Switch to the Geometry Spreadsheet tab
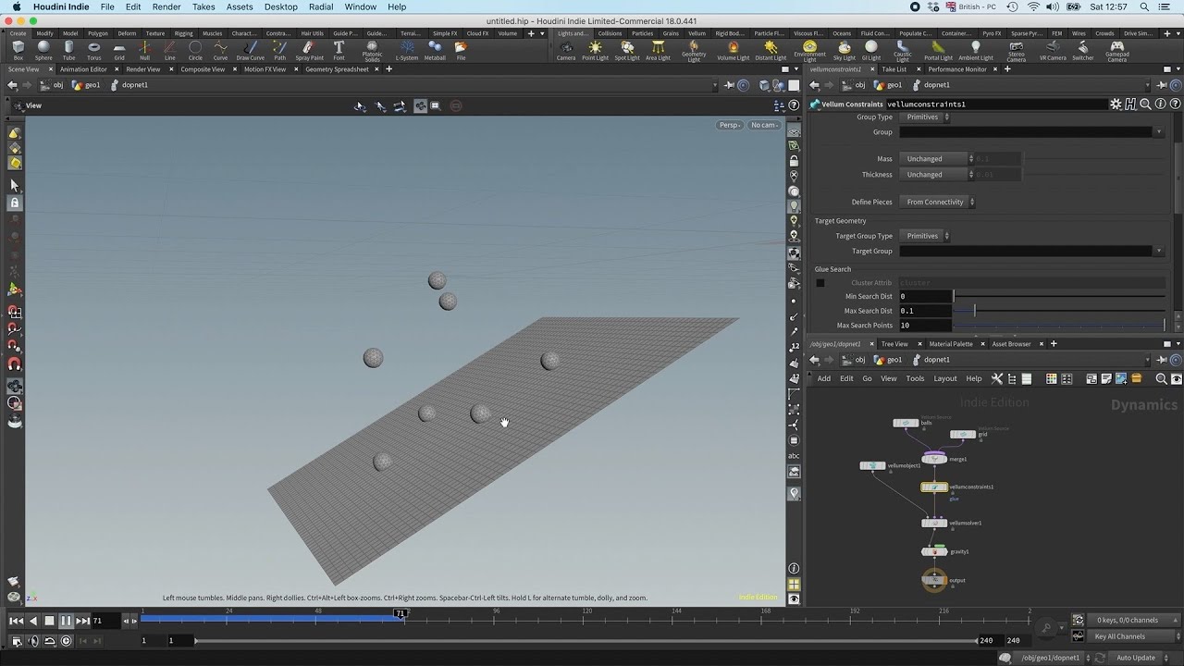1184x666 pixels. coord(337,69)
